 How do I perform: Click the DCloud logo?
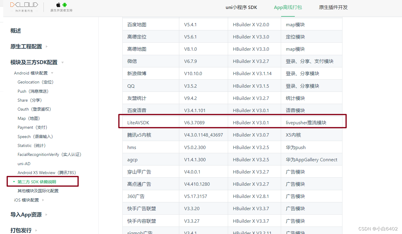coord(24,7)
